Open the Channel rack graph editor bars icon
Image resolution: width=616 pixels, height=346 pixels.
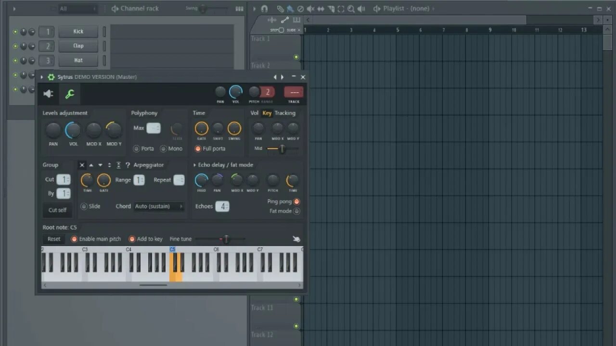pos(239,9)
